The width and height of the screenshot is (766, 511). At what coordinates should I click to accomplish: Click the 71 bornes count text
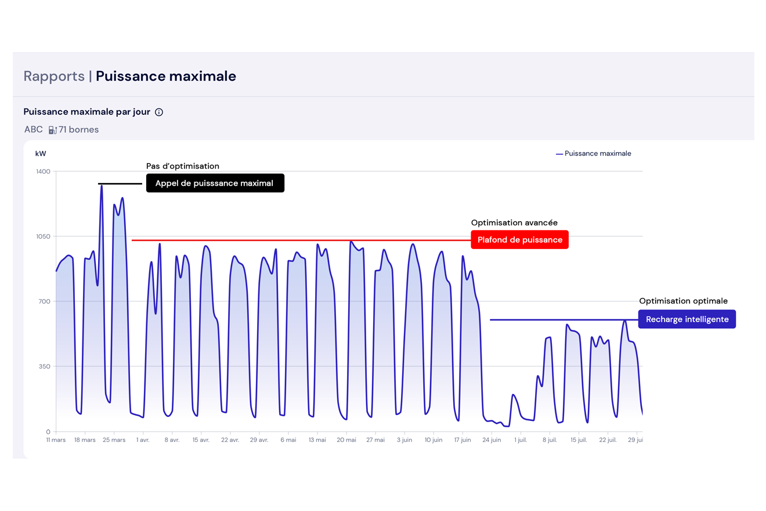79,129
